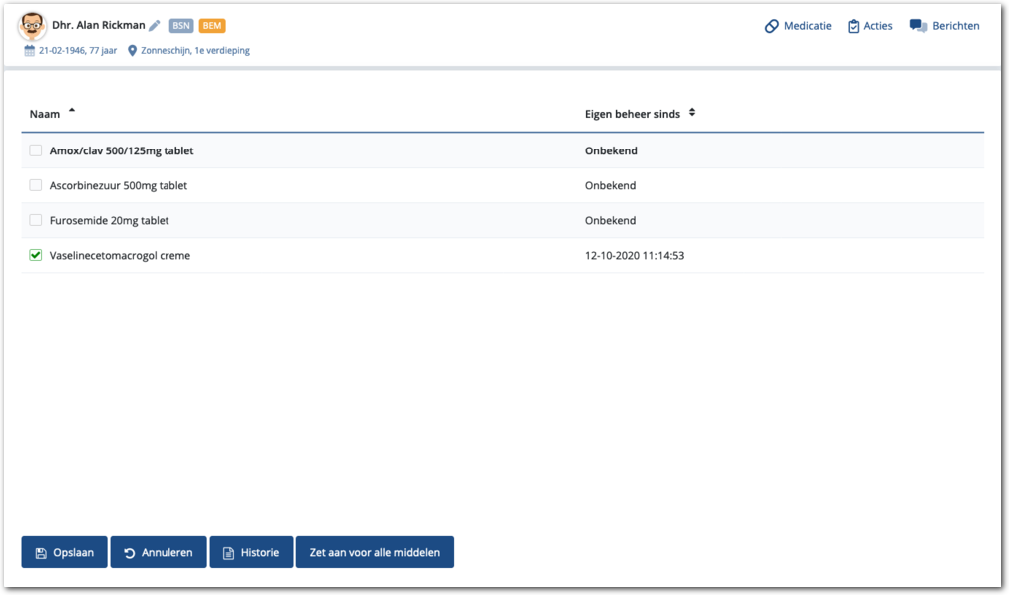Click the patient avatar picture

pyautogui.click(x=32, y=27)
